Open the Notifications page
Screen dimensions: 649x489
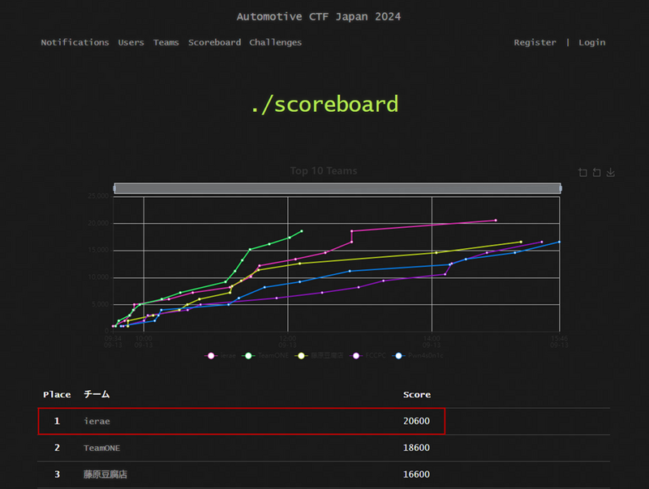(x=75, y=42)
